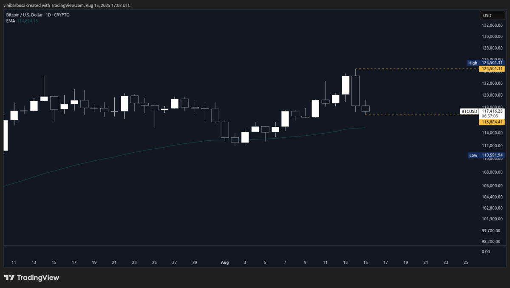Open the USD currency selector
Viewport: 510px width, 288px height.
tap(492, 15)
